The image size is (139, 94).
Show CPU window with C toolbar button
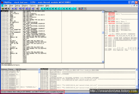point(58,8)
